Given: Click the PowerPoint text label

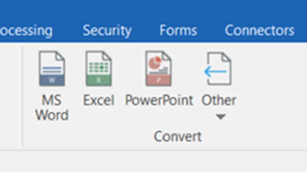Looking at the screenshot, I should [159, 101].
